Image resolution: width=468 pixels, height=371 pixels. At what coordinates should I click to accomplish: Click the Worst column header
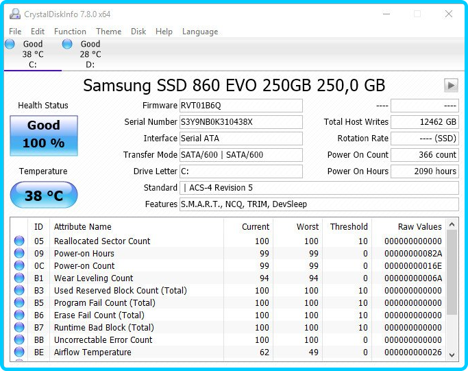coord(297,227)
